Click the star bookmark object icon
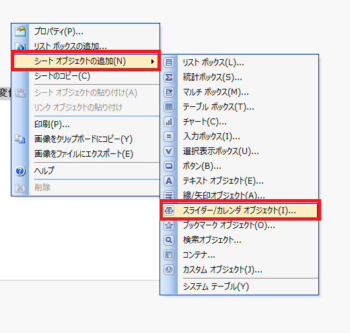Viewport: 350px width, 333px height. click(x=169, y=225)
